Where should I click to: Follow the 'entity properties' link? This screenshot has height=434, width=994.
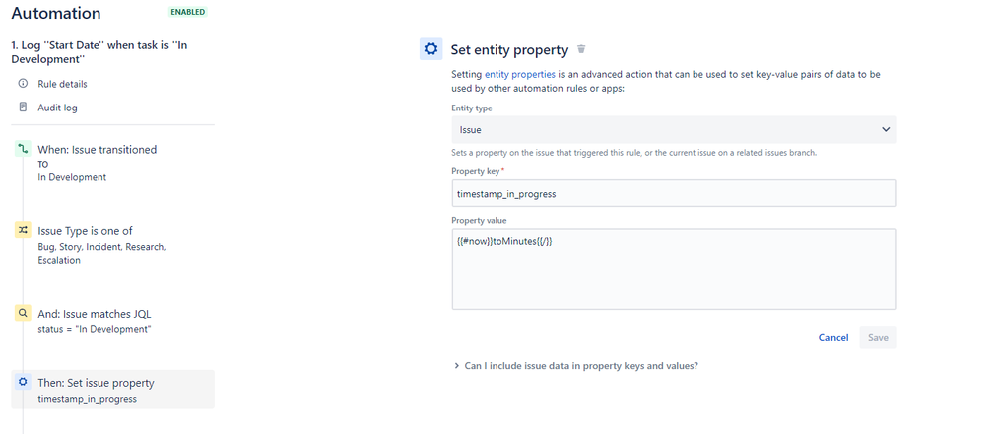519,75
